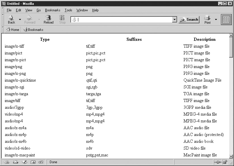The width and height of the screenshot is (234, 166).
Task: Click the security padlock status icon
Action: [225, 162]
